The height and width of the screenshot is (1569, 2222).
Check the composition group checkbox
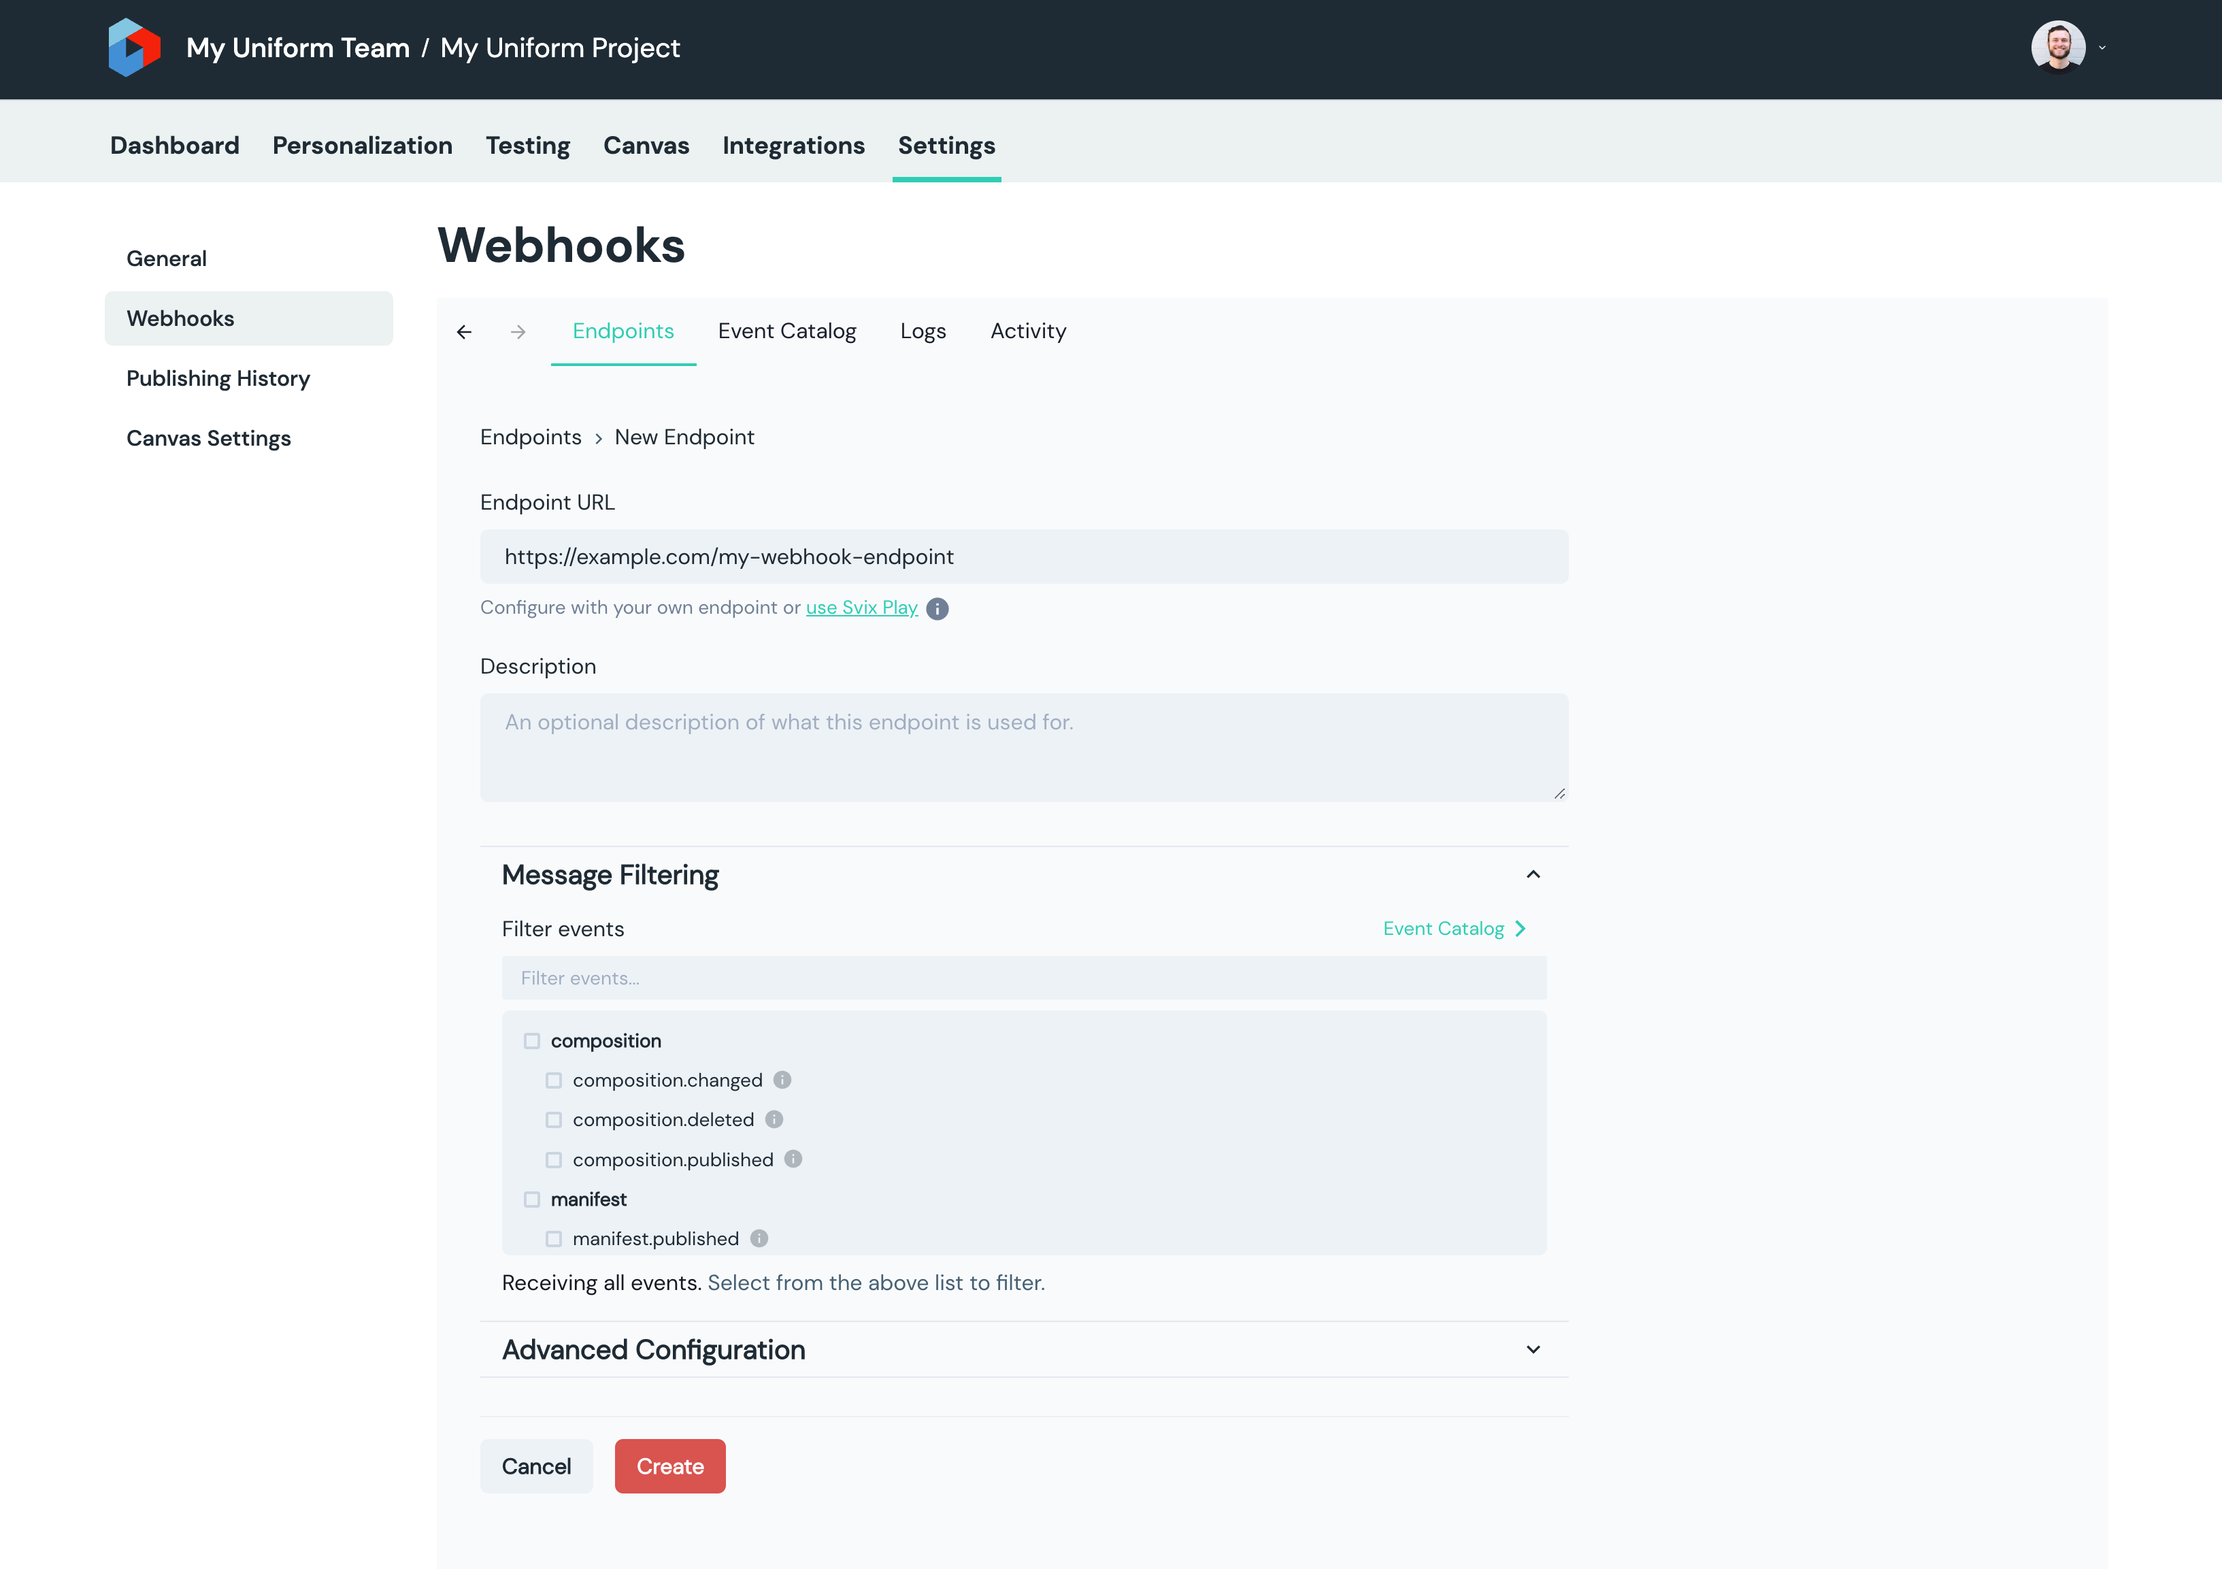532,1042
